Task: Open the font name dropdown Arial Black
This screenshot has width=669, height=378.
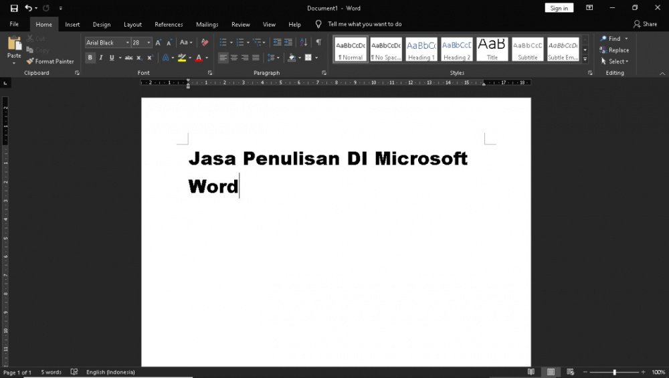Action: coord(127,43)
